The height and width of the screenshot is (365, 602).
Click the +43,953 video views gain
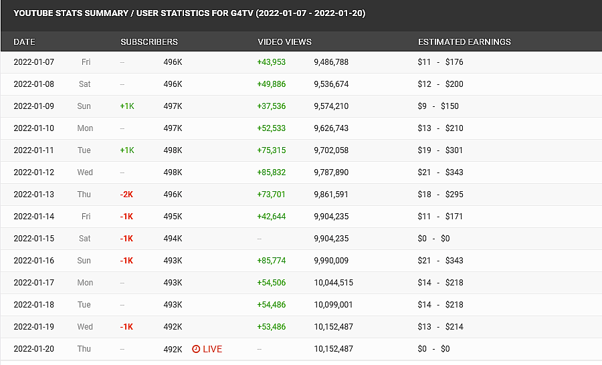click(x=271, y=62)
